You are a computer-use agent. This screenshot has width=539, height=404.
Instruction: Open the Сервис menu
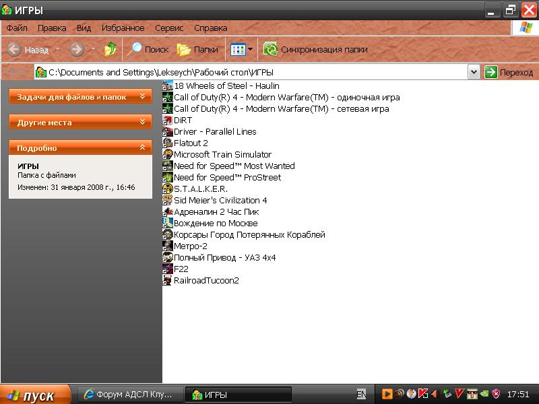(169, 28)
